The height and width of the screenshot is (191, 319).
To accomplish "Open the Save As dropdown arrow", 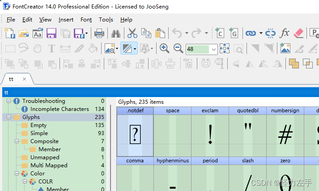I will pos(86,34).
